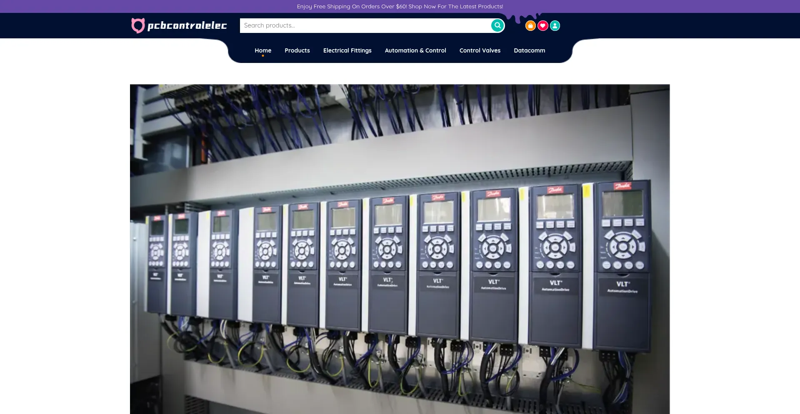
Task: Click the free shipping promo banner text
Action: [x=400, y=6]
